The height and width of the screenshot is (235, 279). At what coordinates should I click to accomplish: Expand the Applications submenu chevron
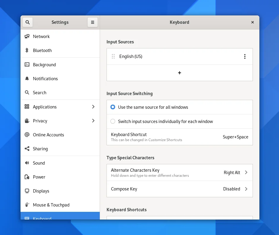(93, 107)
